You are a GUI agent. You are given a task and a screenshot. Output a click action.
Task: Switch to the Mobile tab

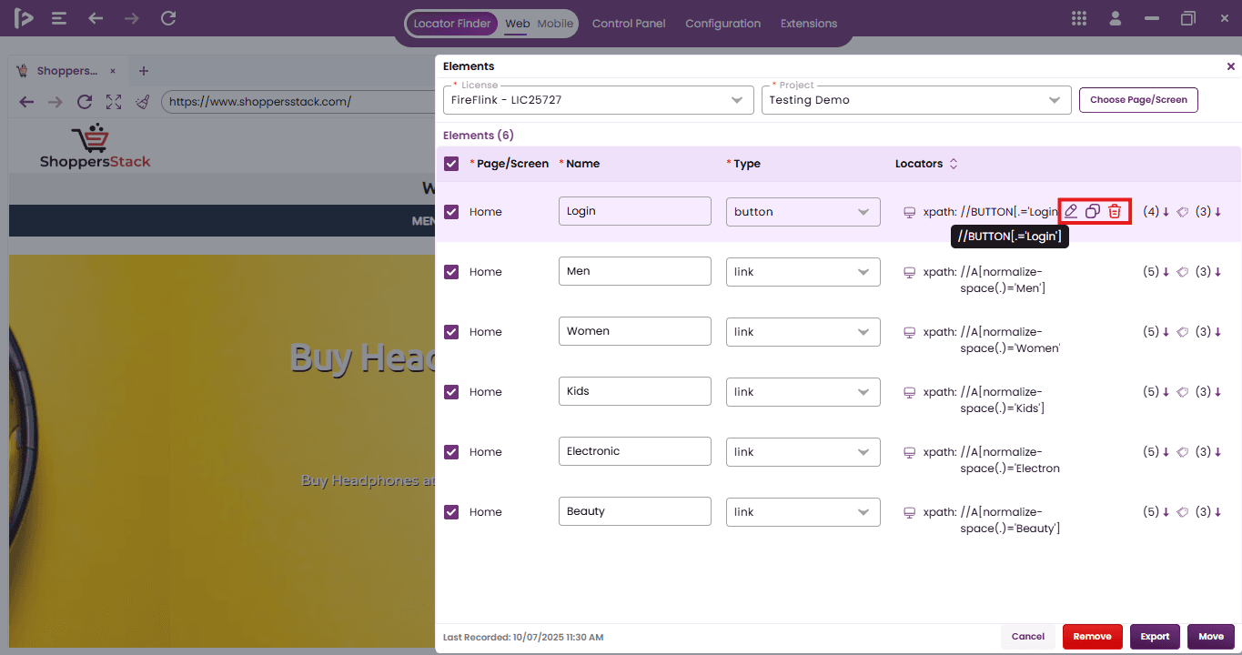point(555,24)
